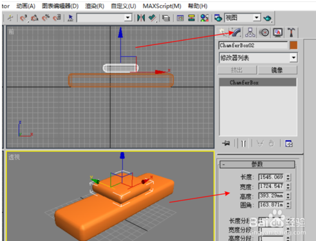Screen dimensions: 316x241
Task: Open the Edit Named Selection Sets tool
Action: [x=70, y=18]
